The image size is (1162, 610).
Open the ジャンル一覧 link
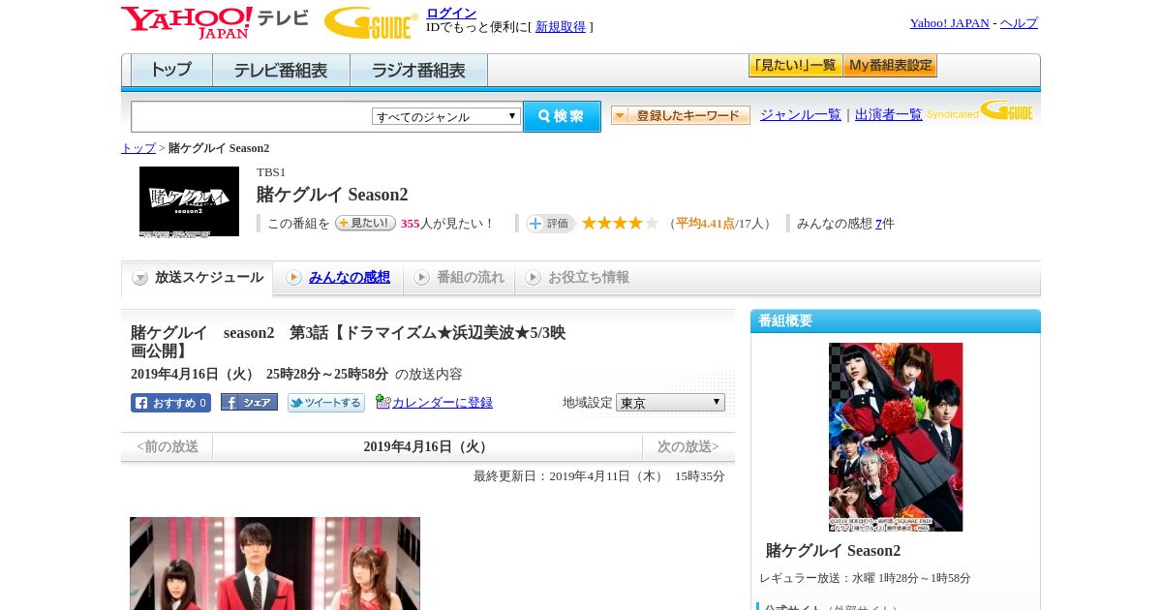click(801, 115)
